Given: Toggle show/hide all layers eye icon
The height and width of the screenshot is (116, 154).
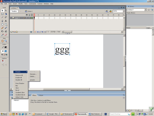Looking at the screenshot, I should (26, 15).
